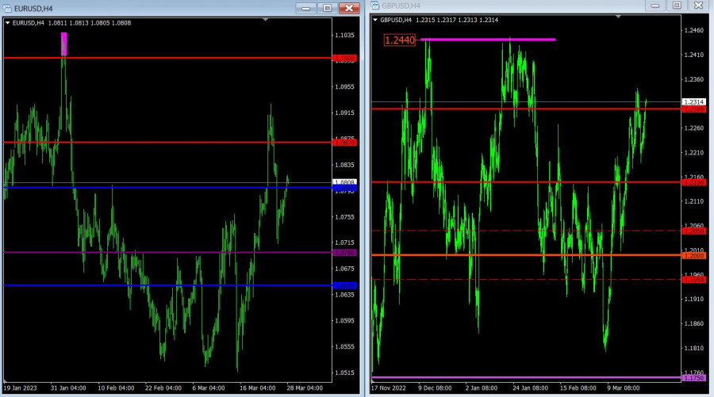Click the red 1.0870 price tag on EURUSD
The image size is (714, 397).
(345, 143)
